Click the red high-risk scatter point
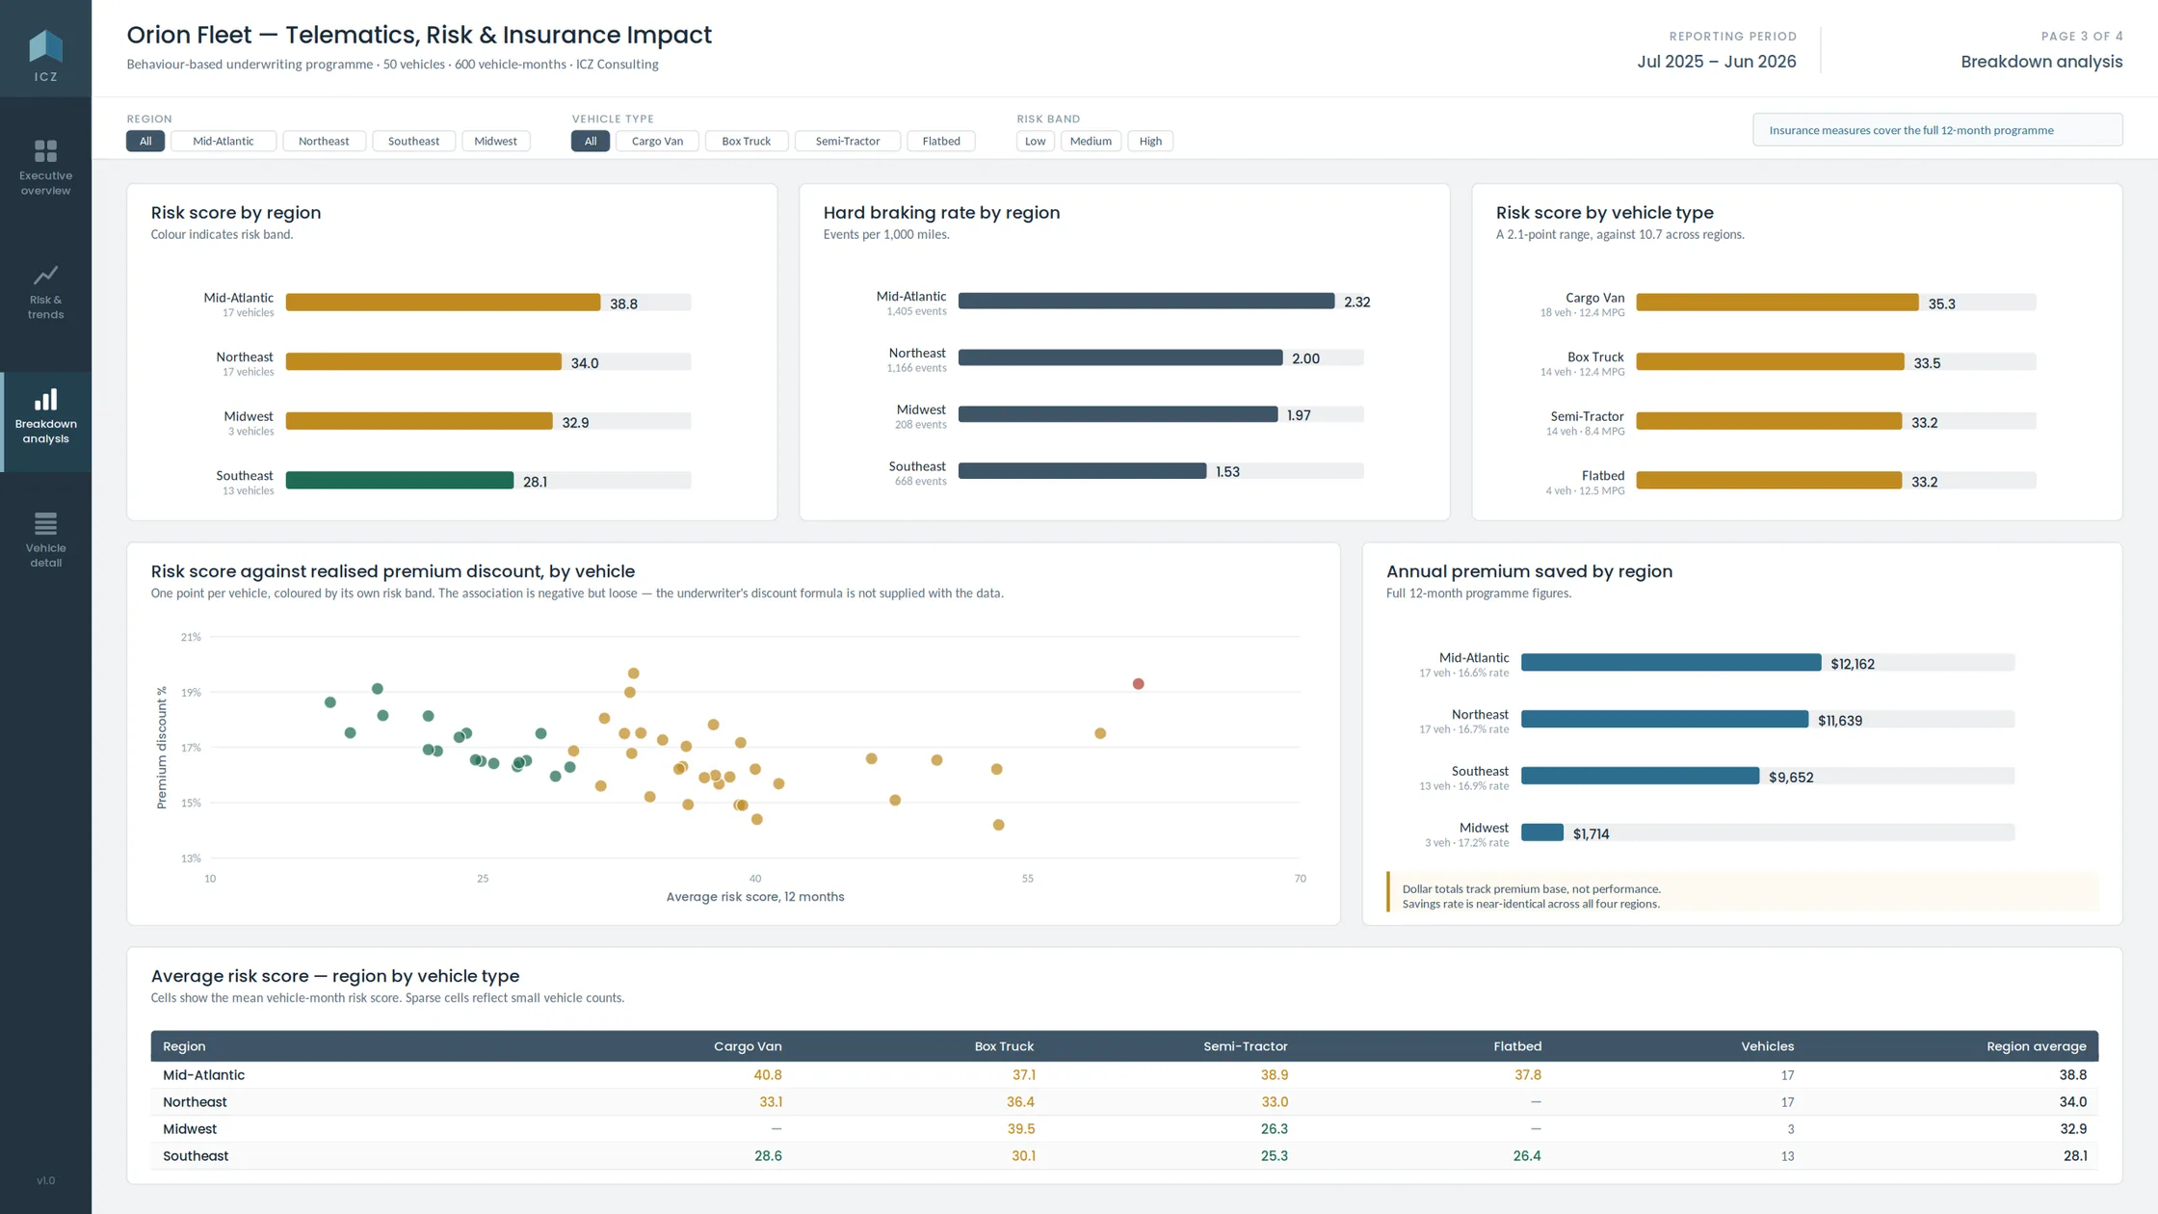This screenshot has height=1214, width=2158. [x=1139, y=684]
